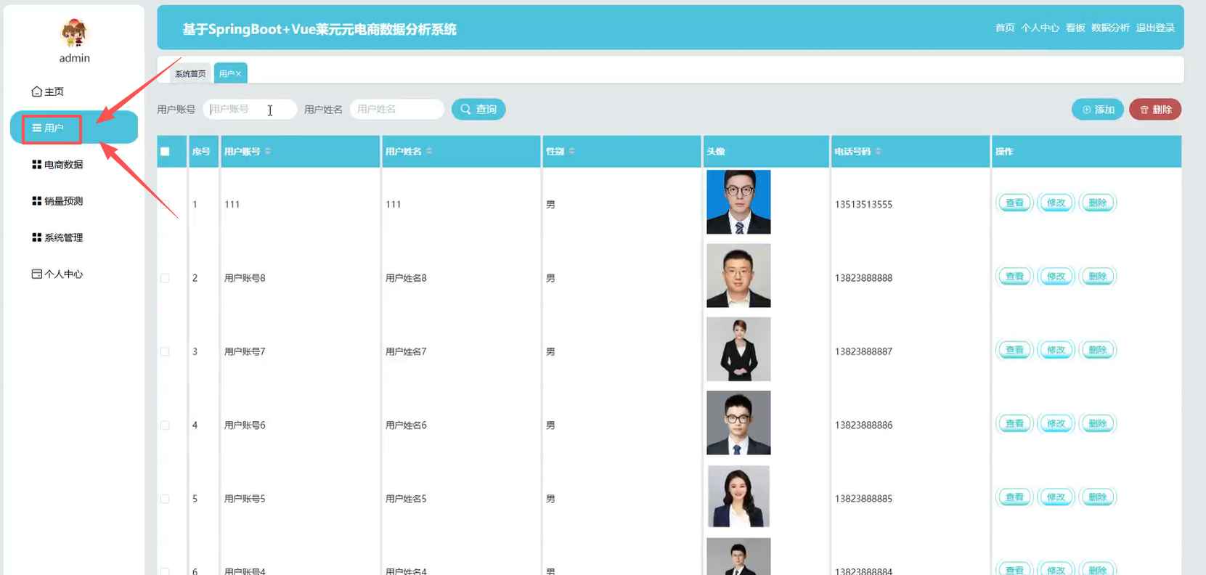Click the 基于SpringBoot+Vue system title
1206x575 pixels.
click(x=319, y=29)
